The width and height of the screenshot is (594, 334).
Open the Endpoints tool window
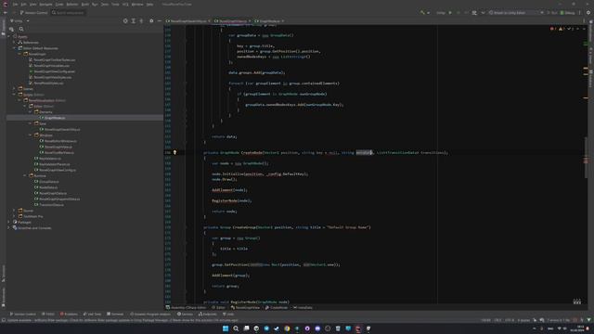tap(208, 314)
